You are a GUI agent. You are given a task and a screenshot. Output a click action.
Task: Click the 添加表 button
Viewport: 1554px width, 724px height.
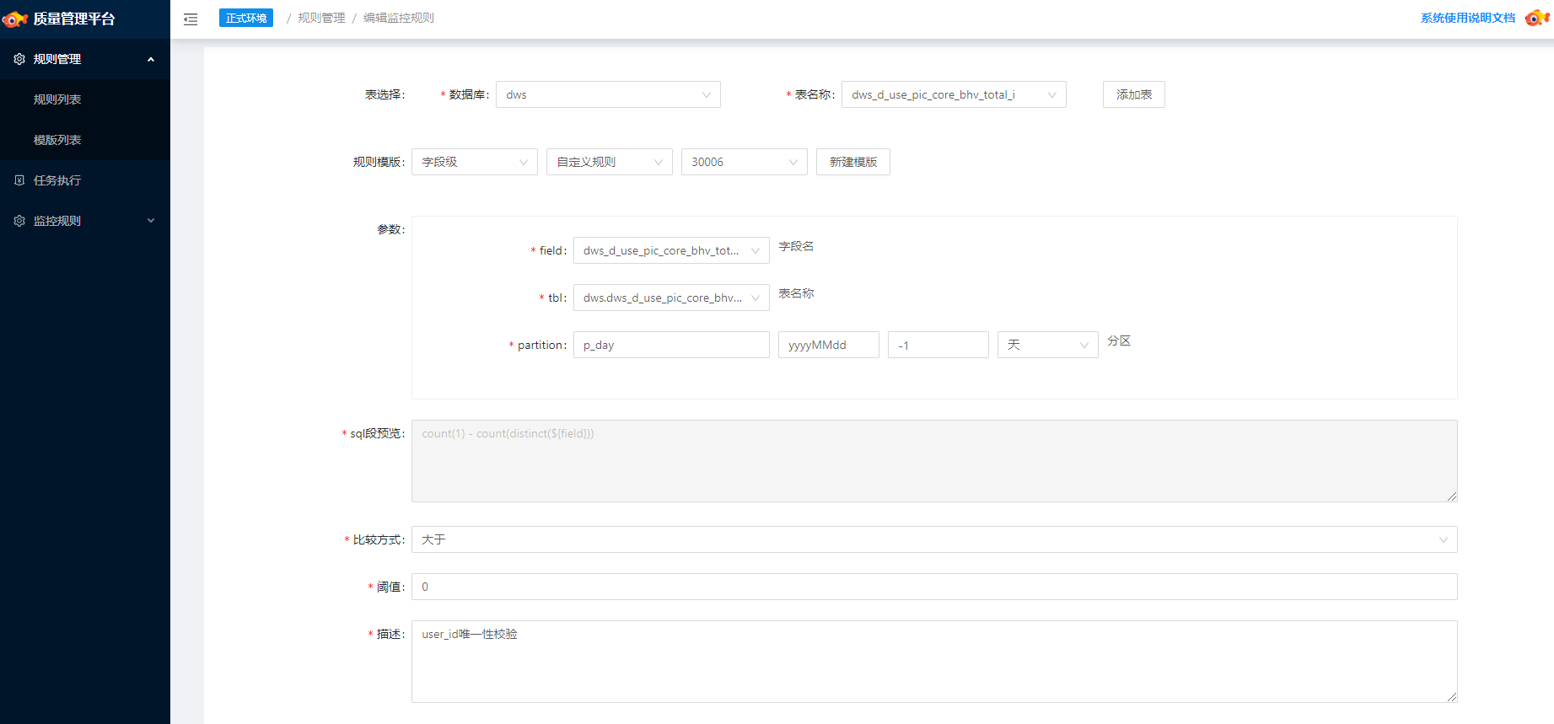(x=1134, y=94)
